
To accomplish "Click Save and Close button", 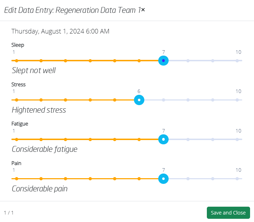I will pyautogui.click(x=228, y=213).
